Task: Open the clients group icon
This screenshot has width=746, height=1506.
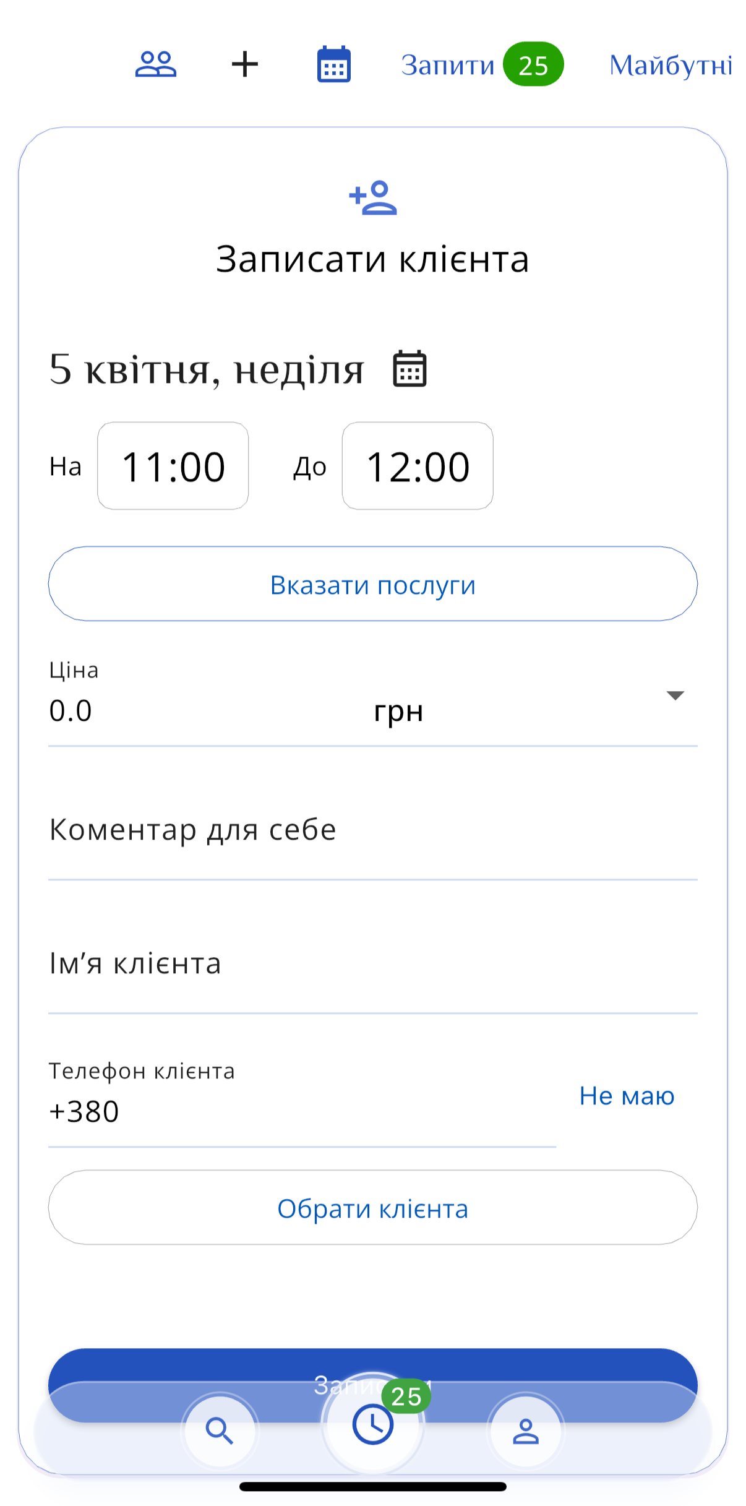Action: pyautogui.click(x=156, y=64)
